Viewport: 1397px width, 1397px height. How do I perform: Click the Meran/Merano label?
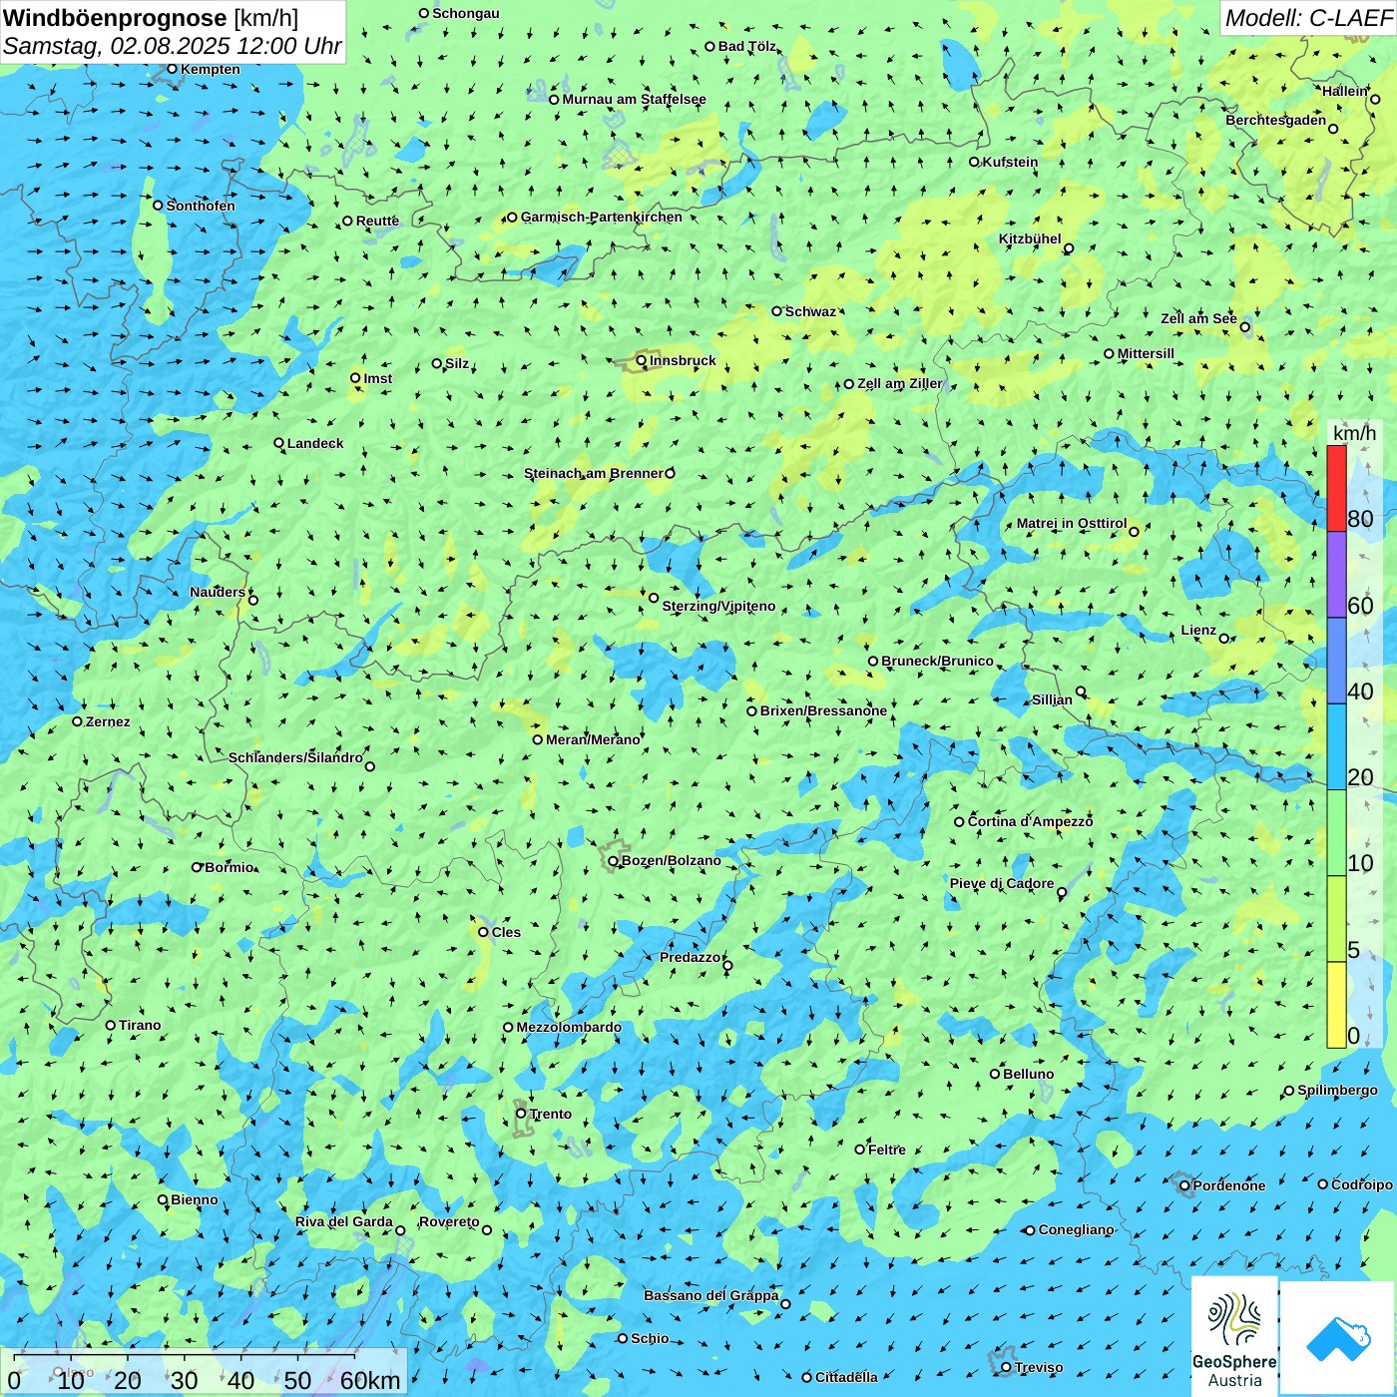click(593, 739)
